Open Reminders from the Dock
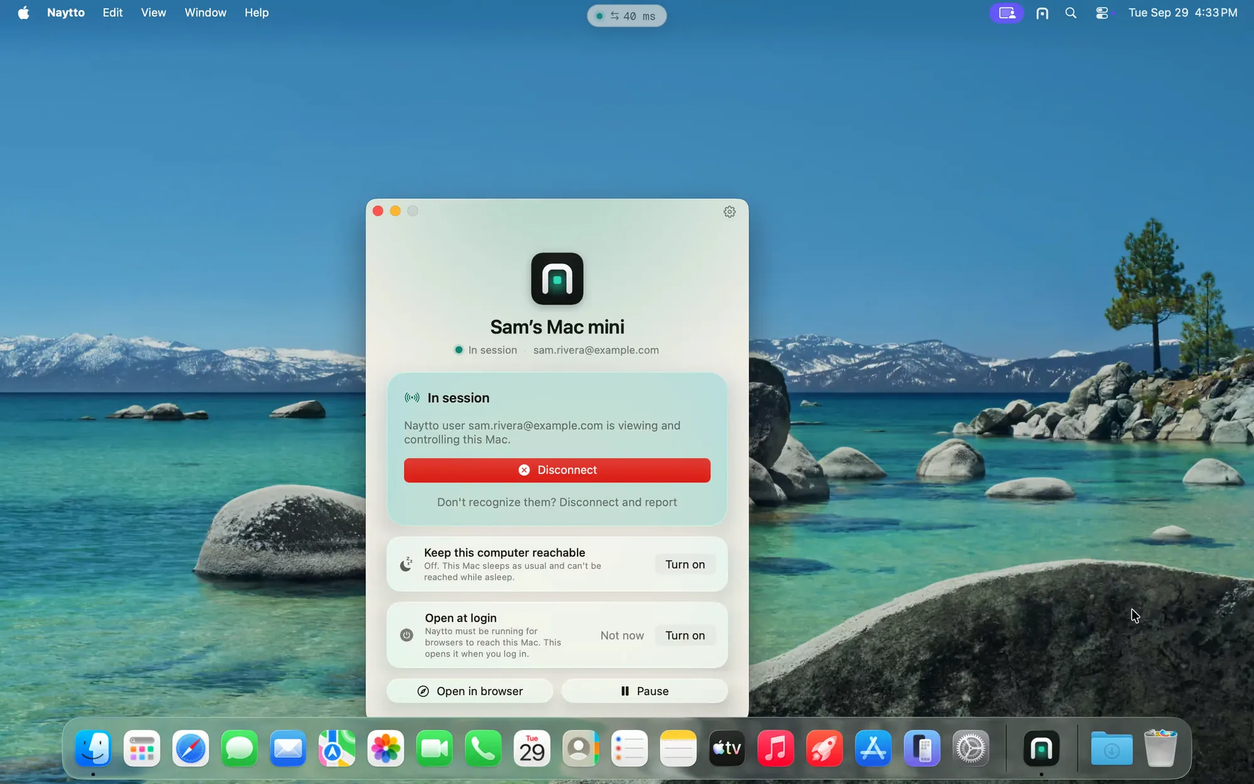The width and height of the screenshot is (1254, 784). point(630,748)
